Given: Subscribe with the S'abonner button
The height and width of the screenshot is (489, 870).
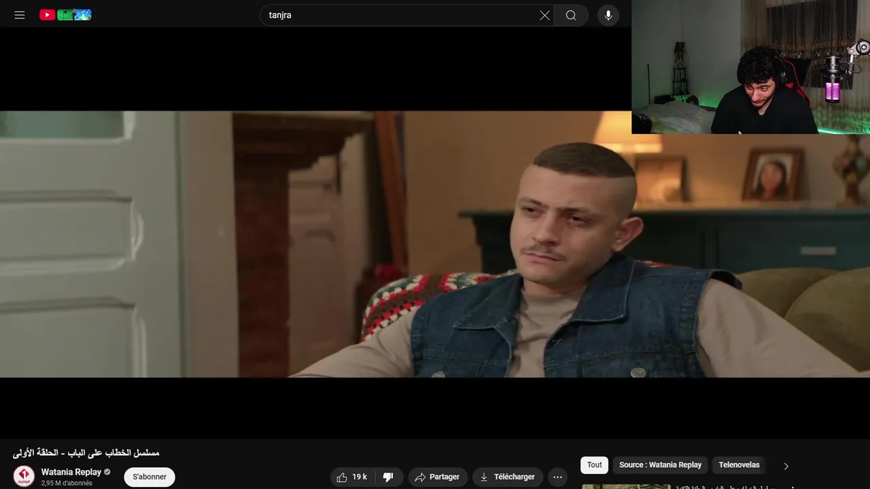Looking at the screenshot, I should [x=150, y=477].
